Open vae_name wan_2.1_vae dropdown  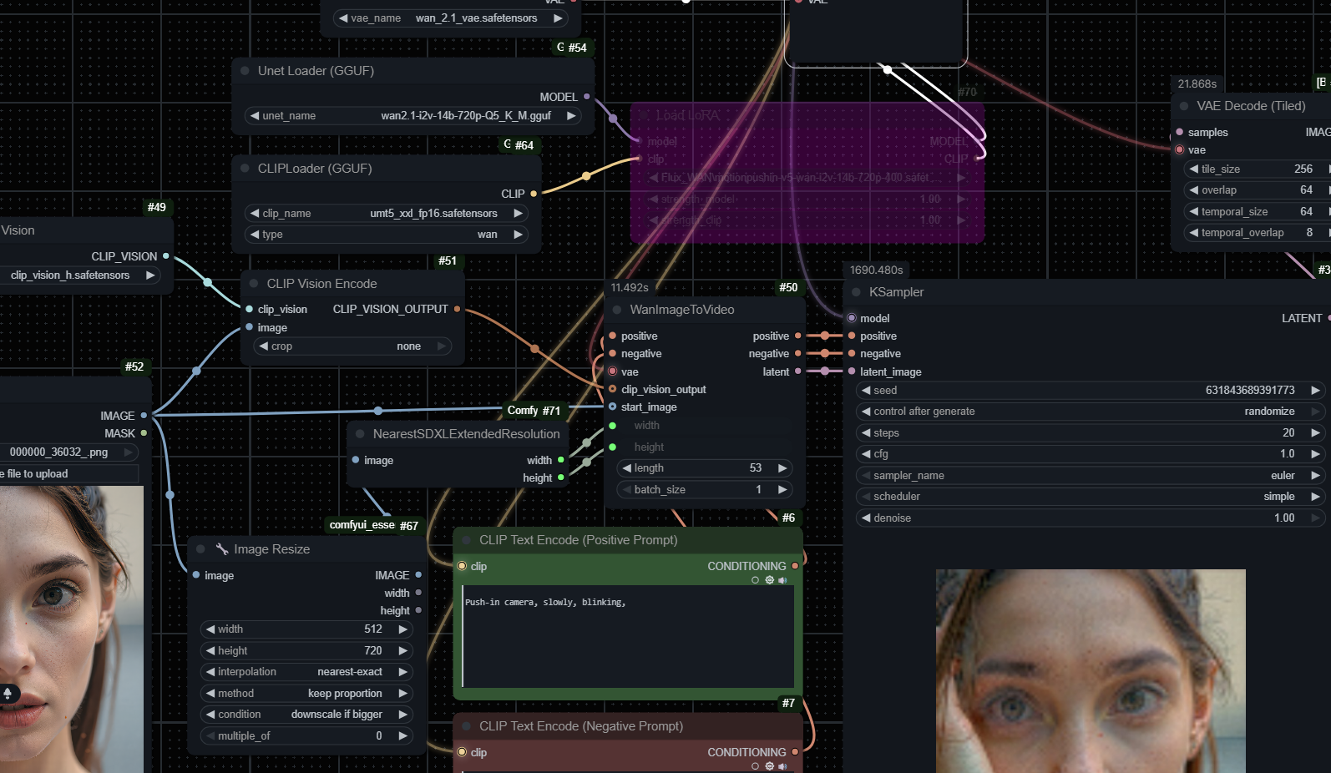pos(450,18)
